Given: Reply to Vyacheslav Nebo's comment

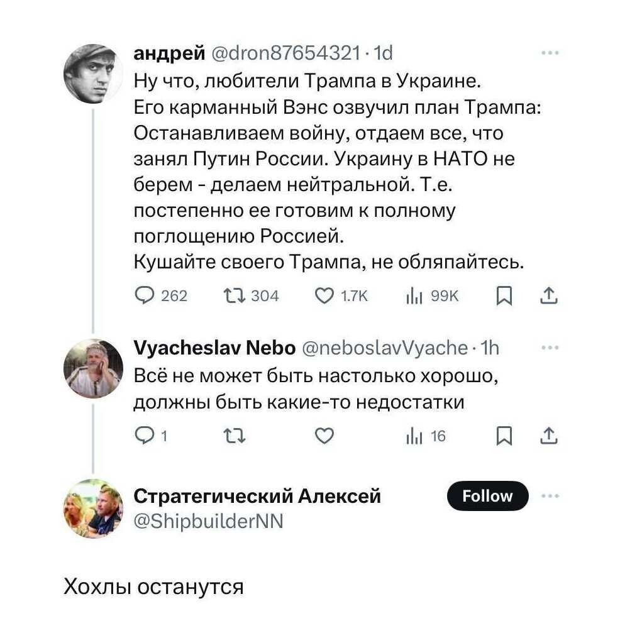Looking at the screenshot, I should [x=145, y=436].
